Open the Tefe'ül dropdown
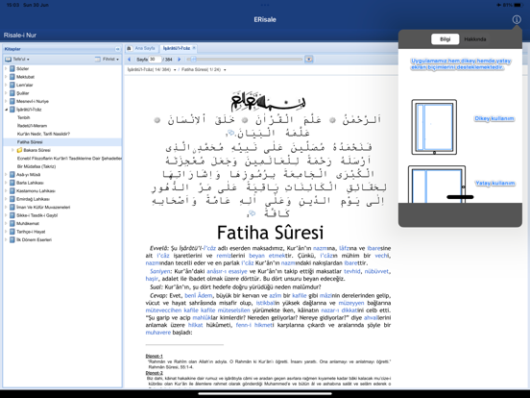Screen dimensions: 530x398 [x=17, y=60]
